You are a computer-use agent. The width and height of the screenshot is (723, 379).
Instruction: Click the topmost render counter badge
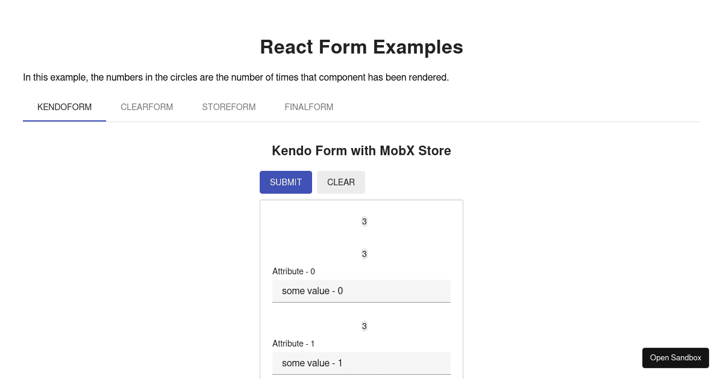click(364, 221)
